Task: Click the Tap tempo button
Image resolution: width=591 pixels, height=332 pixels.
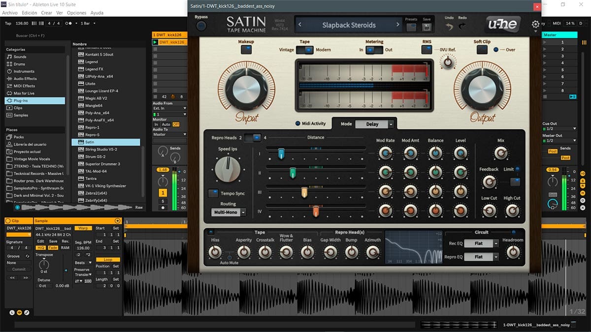Action: click(x=8, y=23)
